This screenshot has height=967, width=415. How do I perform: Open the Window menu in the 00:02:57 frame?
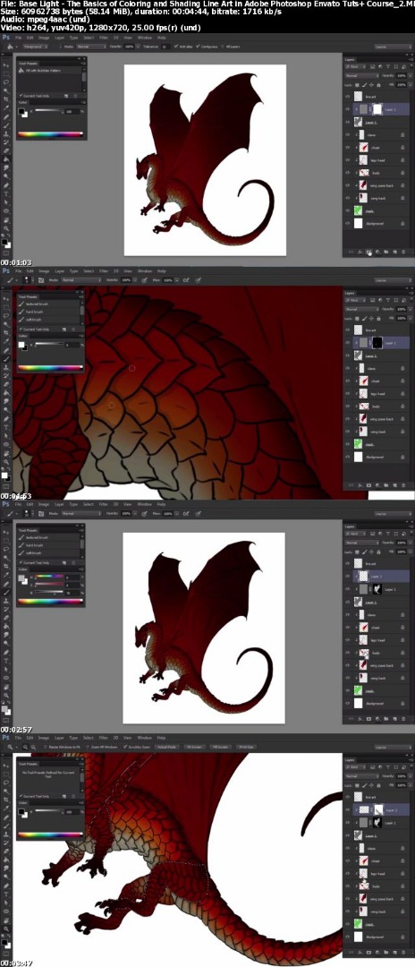coord(145,504)
